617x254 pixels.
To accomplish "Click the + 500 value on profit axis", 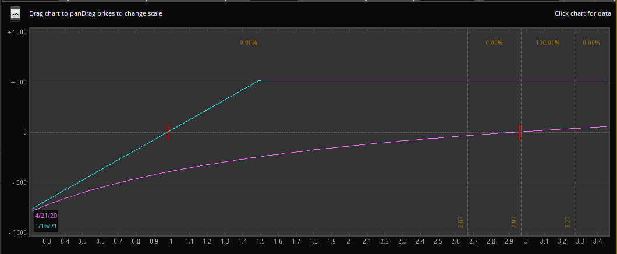I will click(x=19, y=82).
